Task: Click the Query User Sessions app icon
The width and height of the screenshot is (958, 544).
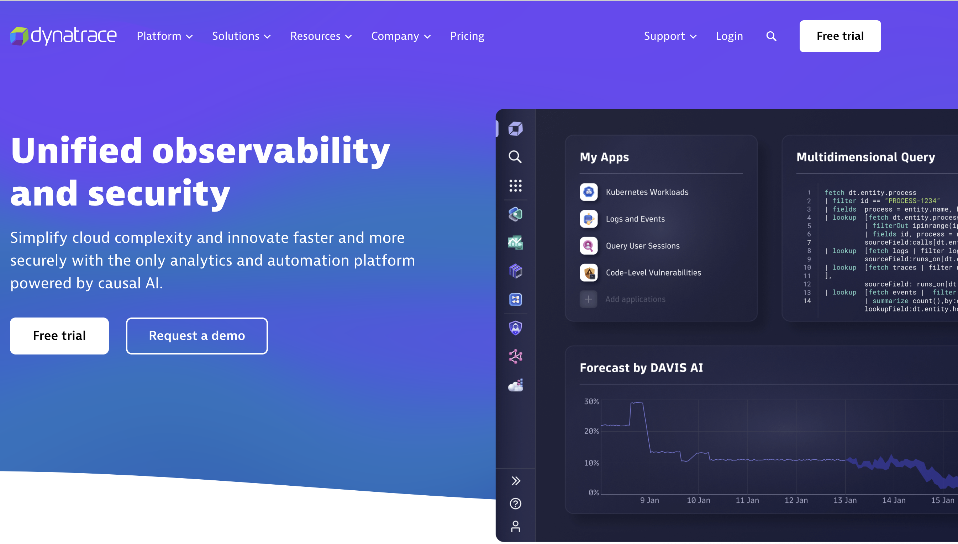Action: click(588, 246)
